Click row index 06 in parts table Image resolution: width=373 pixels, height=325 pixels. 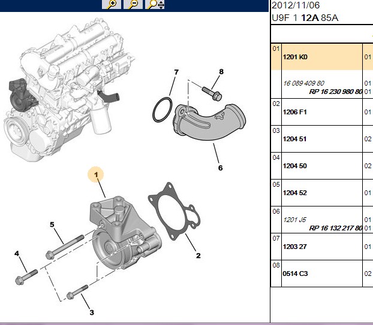click(x=276, y=211)
